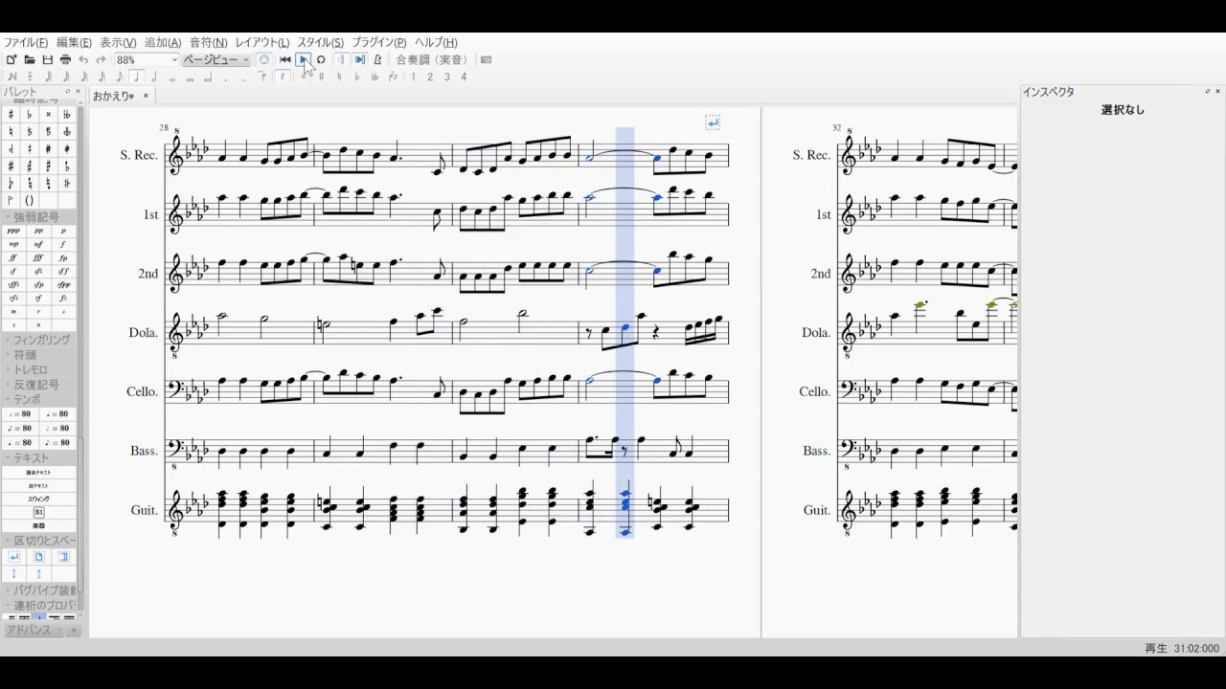1226x689 pixels.
Task: Click the Print icon in toolbar
Action: (x=65, y=59)
